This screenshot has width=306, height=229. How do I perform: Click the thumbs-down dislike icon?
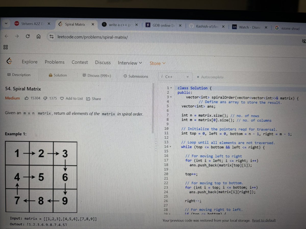click(45, 98)
